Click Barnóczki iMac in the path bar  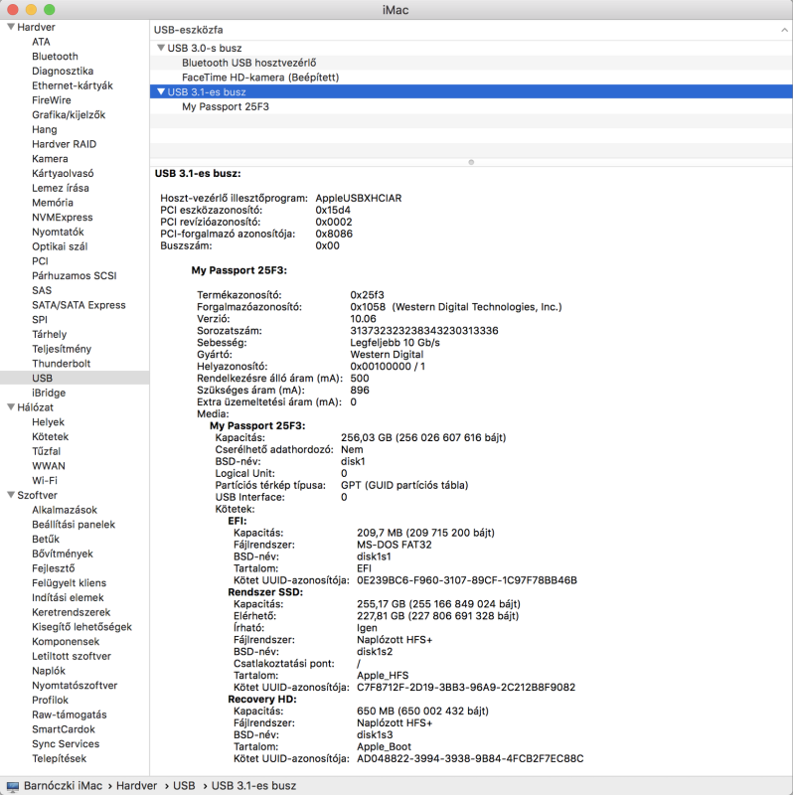click(63, 786)
